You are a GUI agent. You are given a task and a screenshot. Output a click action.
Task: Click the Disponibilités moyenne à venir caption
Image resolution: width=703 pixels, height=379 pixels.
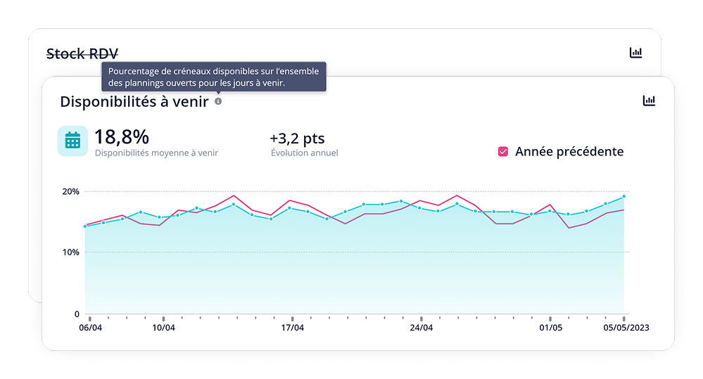tap(156, 153)
